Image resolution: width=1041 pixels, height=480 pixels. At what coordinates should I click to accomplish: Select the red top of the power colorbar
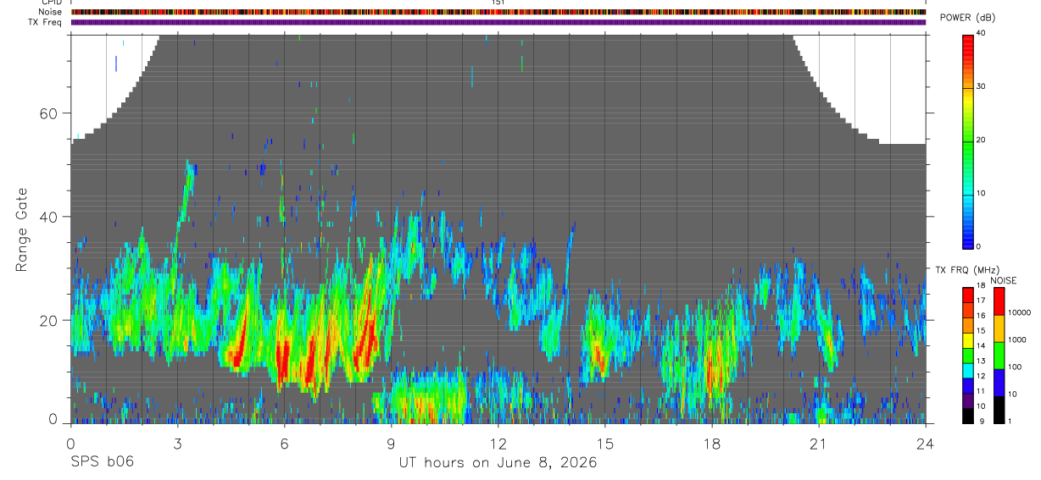pos(967,40)
